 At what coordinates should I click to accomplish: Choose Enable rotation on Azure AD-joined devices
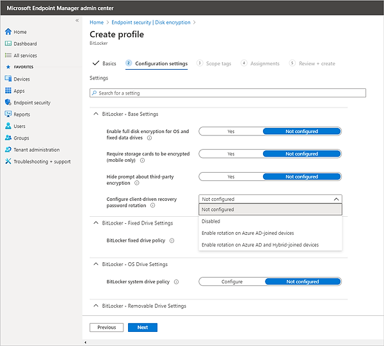coord(248,233)
